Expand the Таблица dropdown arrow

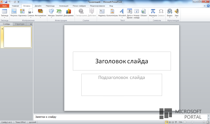coord(4,18)
